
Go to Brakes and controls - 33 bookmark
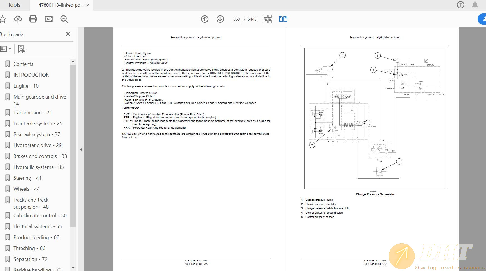point(40,156)
